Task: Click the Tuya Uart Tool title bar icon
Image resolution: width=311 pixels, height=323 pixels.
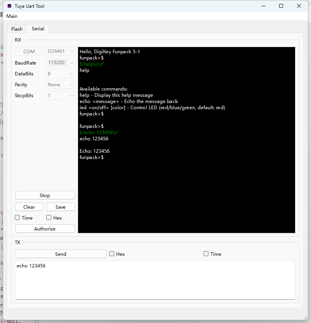Action: (x=9, y=6)
